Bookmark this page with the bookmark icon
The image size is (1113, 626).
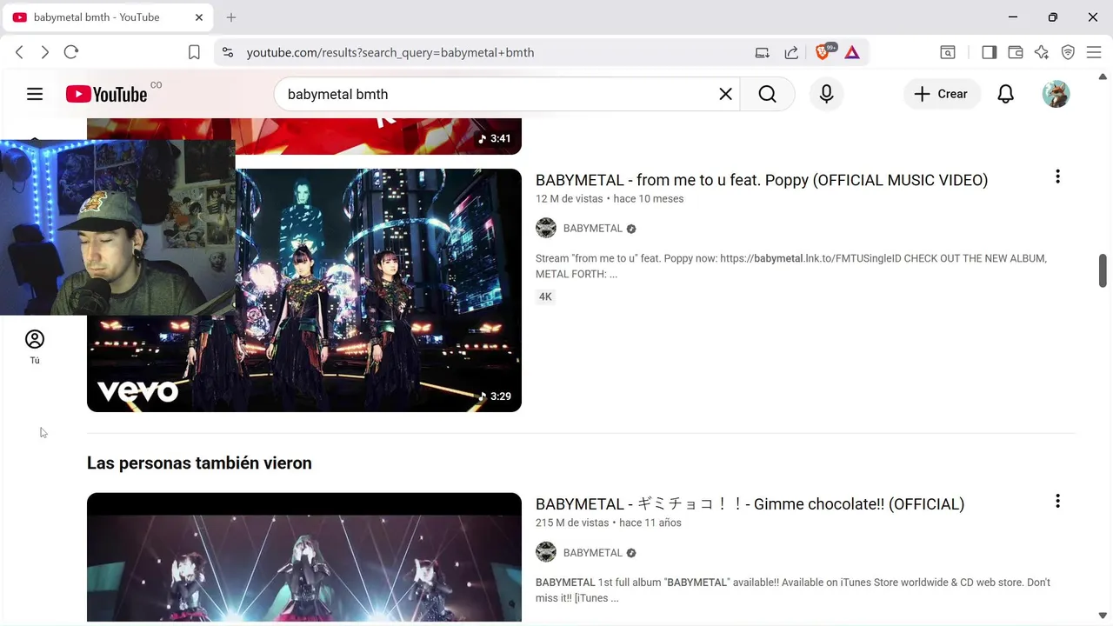point(194,52)
